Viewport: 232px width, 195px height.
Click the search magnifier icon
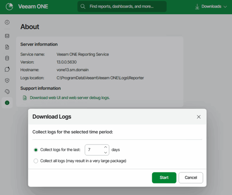pyautogui.click(x=83, y=7)
